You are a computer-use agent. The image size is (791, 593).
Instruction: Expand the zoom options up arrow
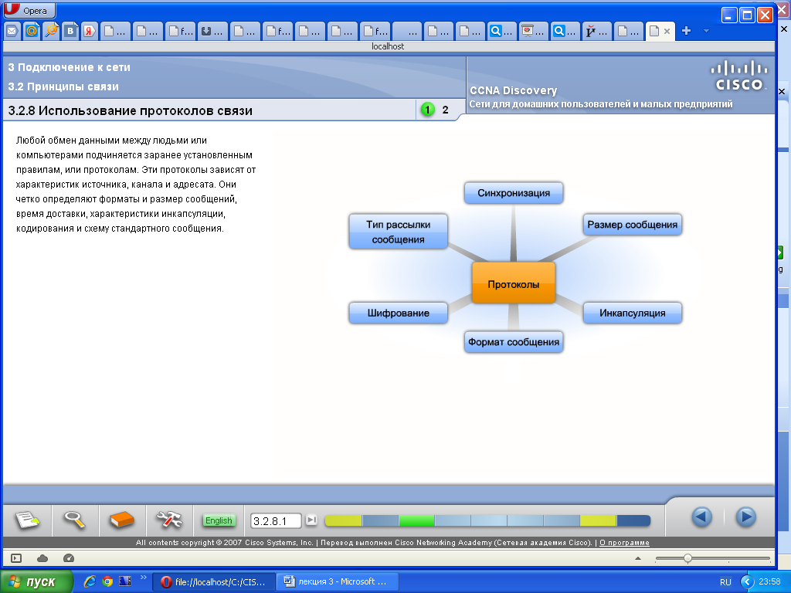(637, 558)
